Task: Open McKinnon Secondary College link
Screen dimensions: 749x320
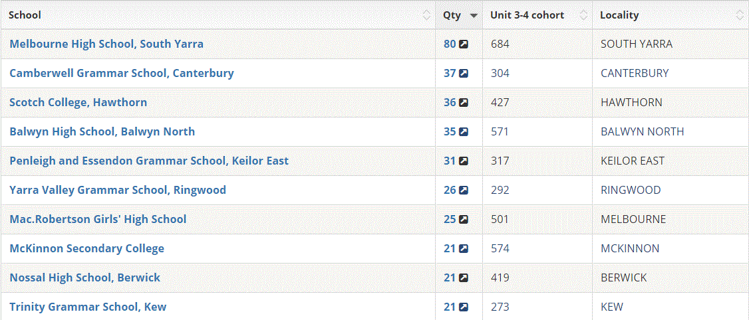Action: tap(86, 248)
